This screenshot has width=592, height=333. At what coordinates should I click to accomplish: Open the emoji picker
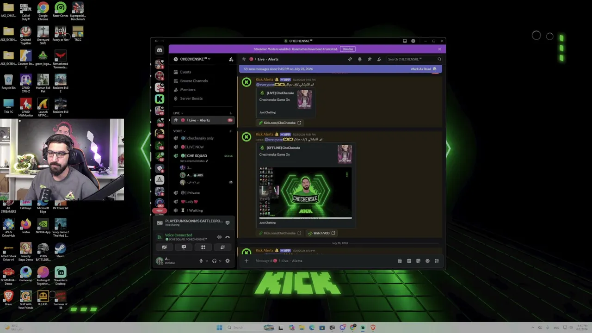[427, 261]
